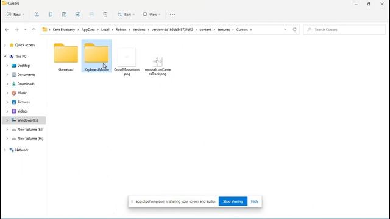
Task: Collapse This PC tree node
Action: (x=5, y=57)
